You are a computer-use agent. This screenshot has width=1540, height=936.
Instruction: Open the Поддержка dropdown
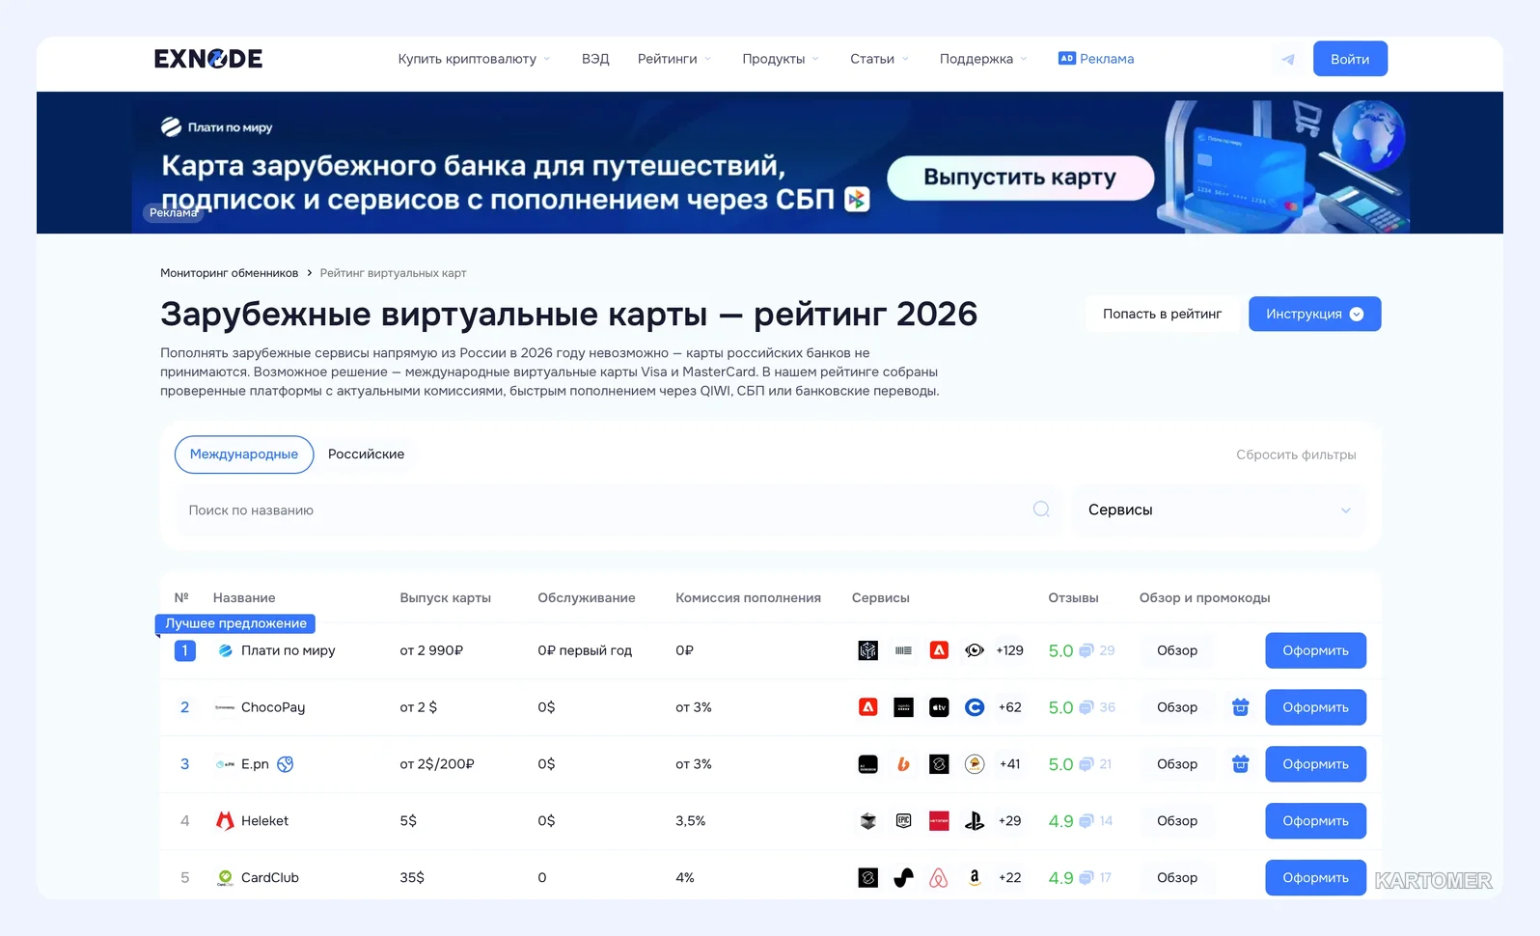(983, 59)
